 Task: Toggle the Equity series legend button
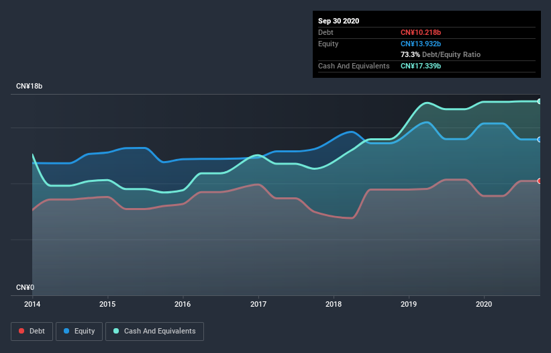coord(79,332)
